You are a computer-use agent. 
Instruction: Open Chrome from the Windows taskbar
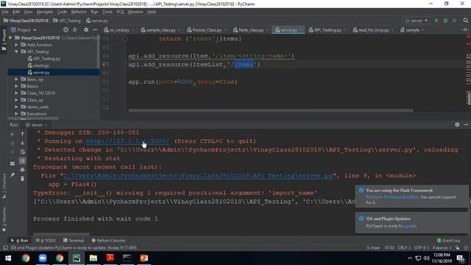(26, 258)
